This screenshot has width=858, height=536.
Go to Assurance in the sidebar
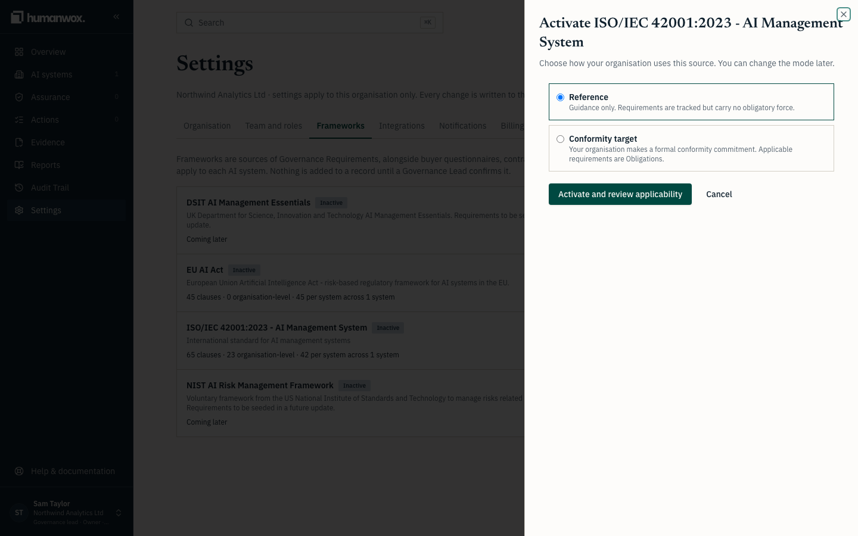pos(67,97)
